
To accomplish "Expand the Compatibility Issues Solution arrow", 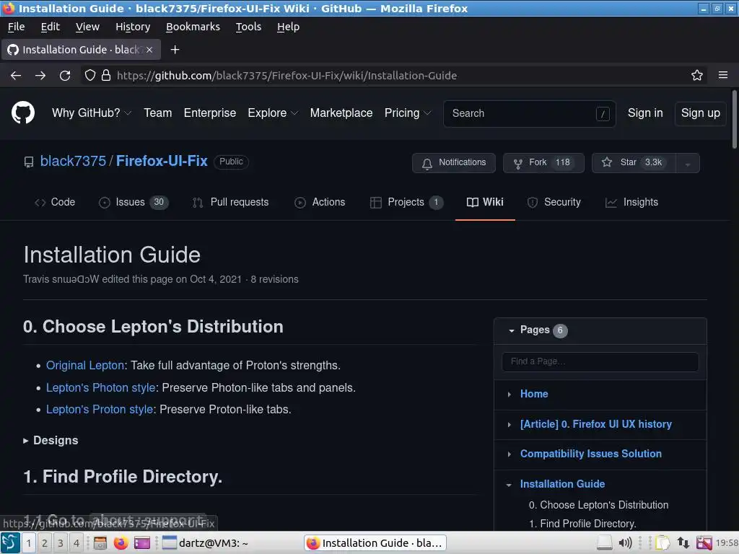I will click(509, 454).
